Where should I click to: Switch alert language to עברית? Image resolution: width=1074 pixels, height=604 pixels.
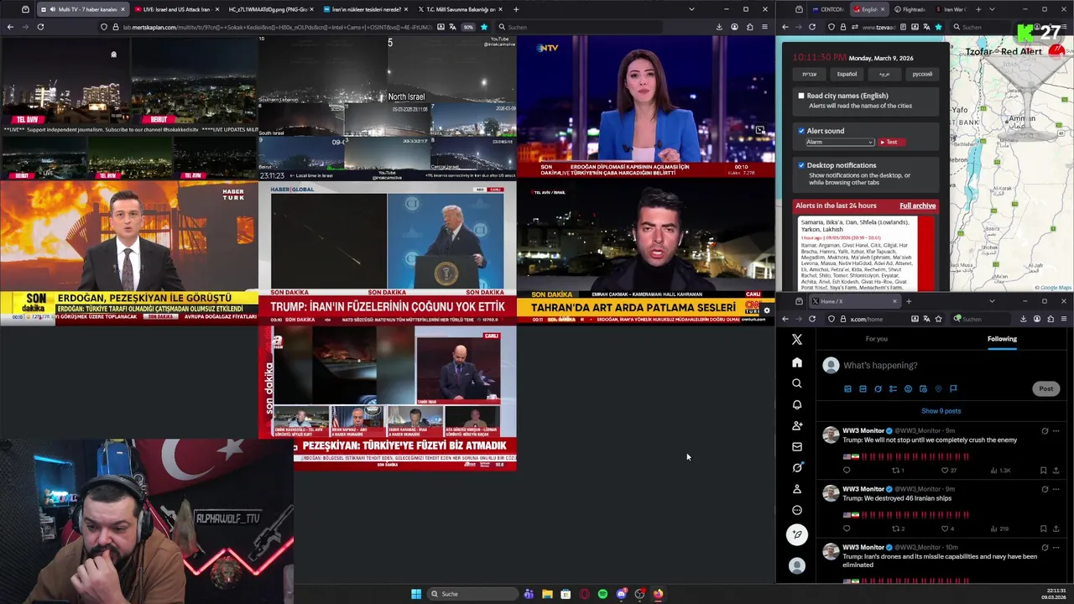809,74
